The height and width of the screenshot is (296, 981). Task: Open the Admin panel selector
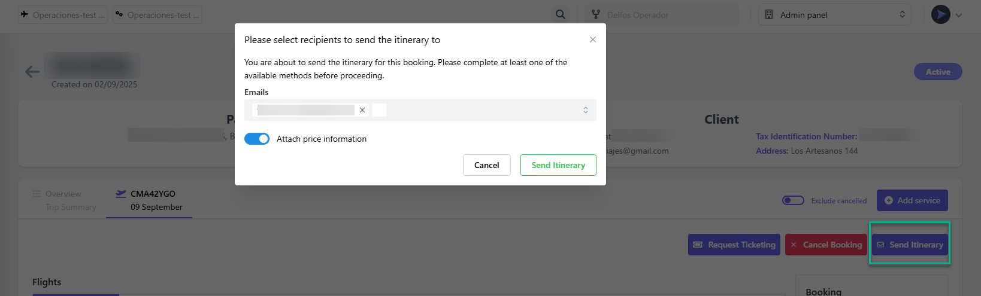[x=834, y=15]
